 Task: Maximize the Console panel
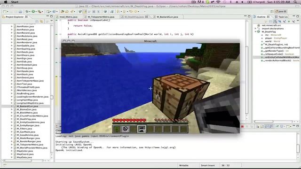(x=298, y=126)
